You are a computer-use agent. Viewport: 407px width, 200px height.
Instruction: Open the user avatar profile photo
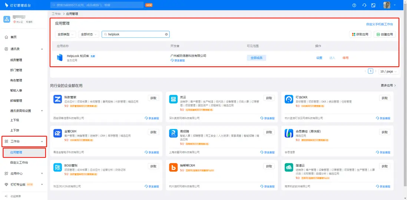pyautogui.click(x=387, y=5)
